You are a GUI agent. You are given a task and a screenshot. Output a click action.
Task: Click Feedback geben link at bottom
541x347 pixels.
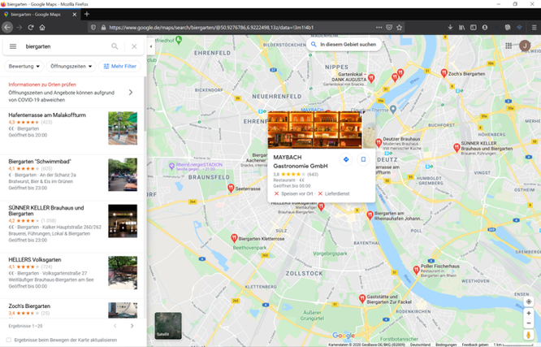(474, 345)
